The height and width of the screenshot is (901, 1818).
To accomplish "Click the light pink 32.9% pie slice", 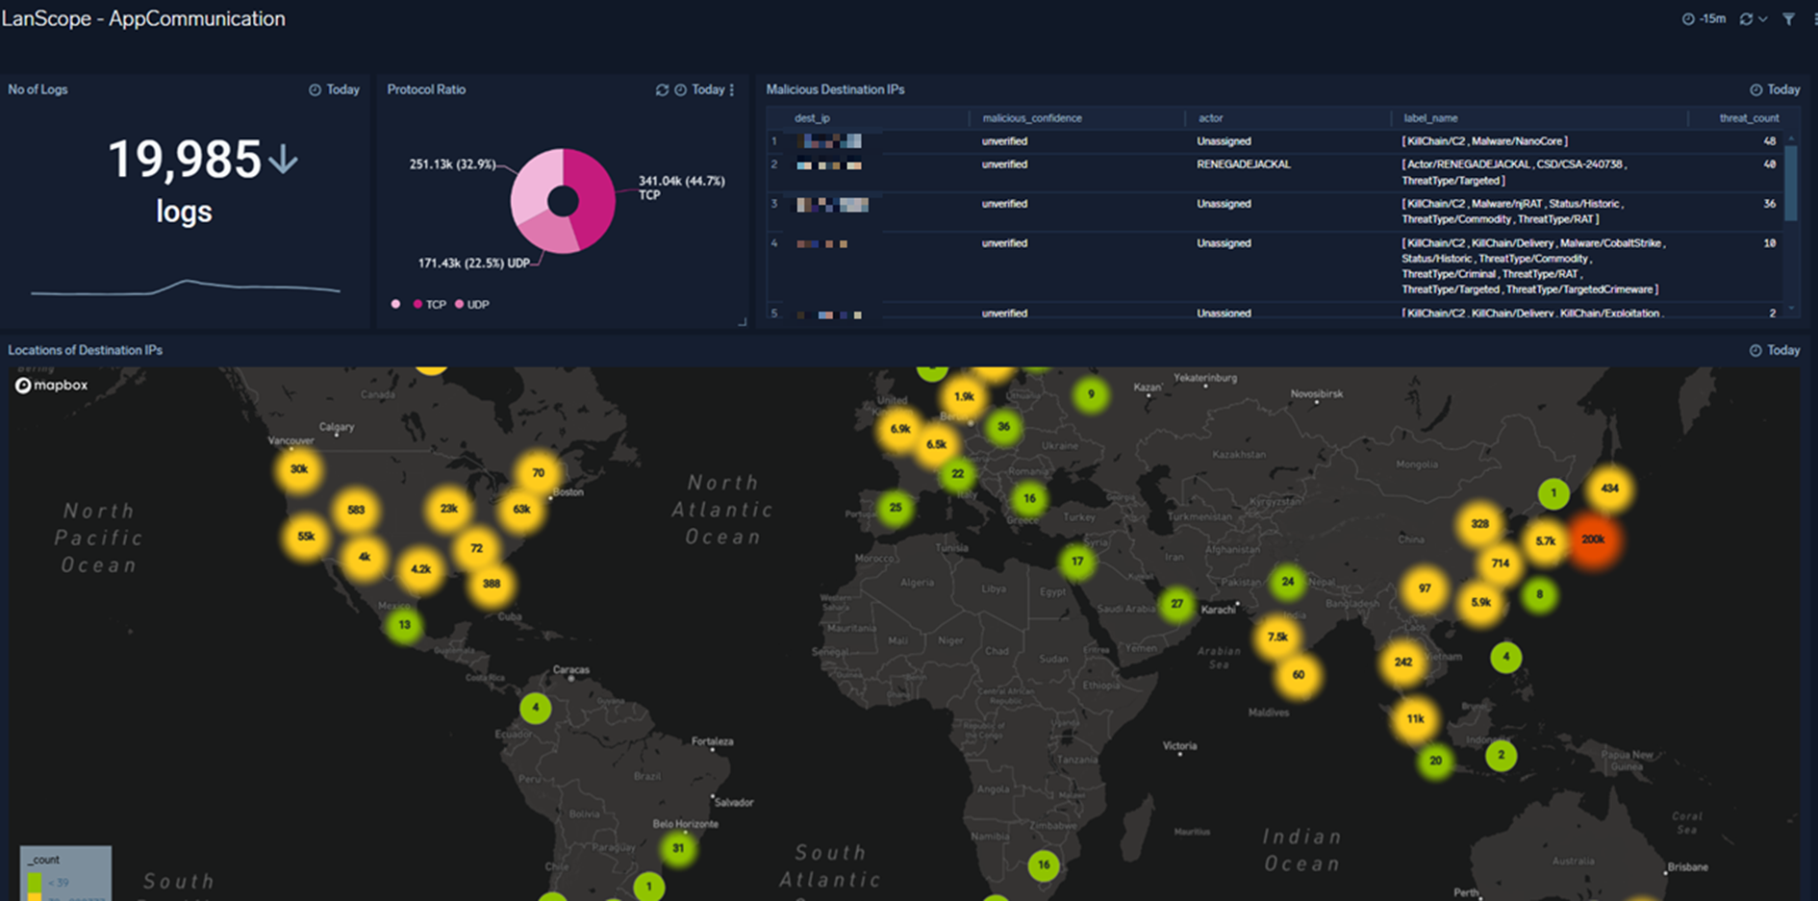I will click(532, 183).
